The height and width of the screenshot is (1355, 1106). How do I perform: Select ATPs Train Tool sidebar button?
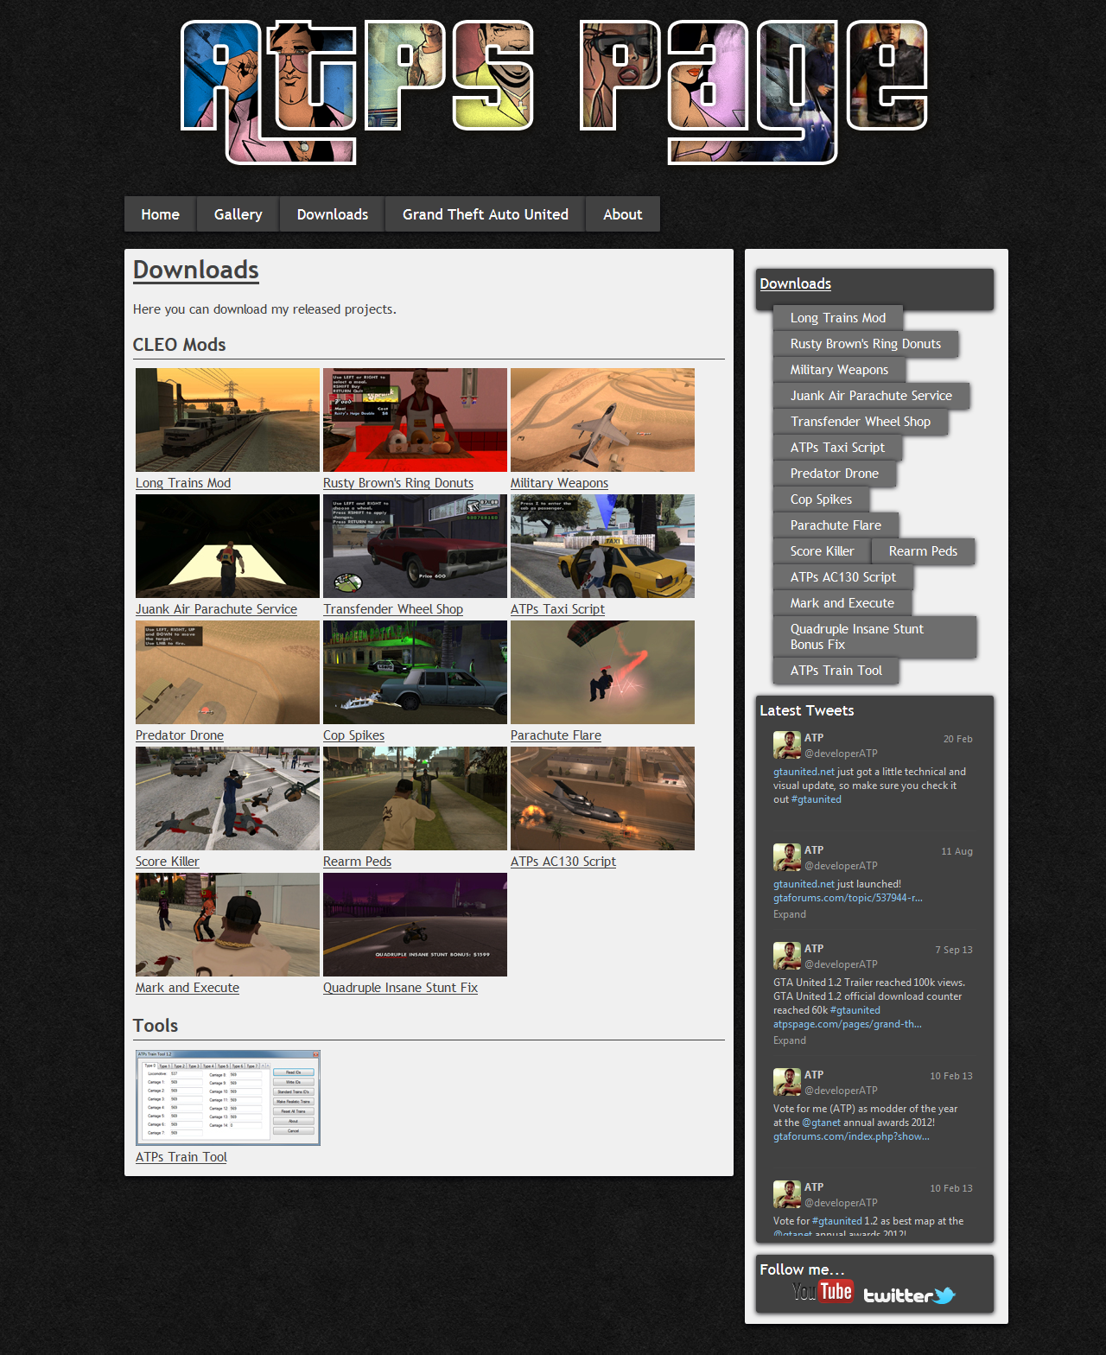coord(836,671)
